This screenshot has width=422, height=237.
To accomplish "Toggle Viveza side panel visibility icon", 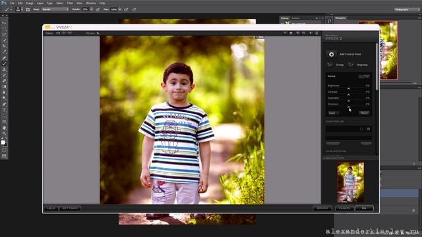I will (x=316, y=33).
